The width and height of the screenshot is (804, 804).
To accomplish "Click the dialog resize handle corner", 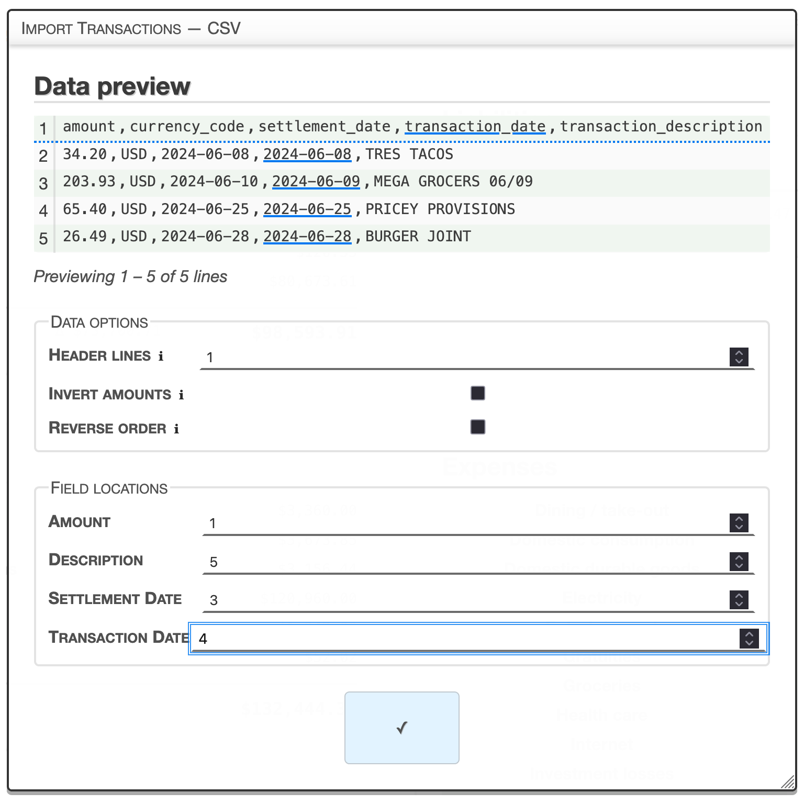I will click(x=788, y=783).
